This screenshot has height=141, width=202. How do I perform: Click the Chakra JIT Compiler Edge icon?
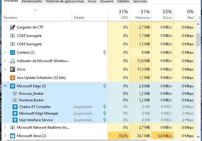[x=15, y=107]
